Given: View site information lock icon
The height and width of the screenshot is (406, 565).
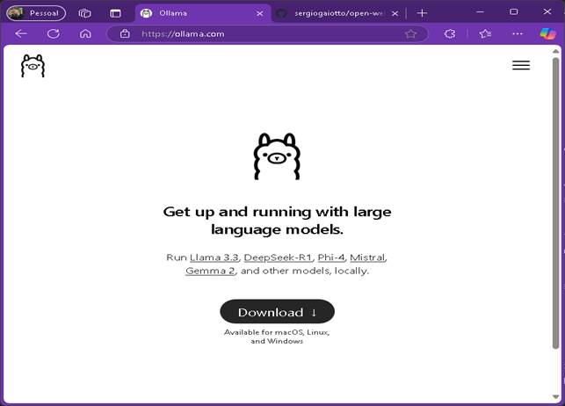Looking at the screenshot, I should pos(125,34).
